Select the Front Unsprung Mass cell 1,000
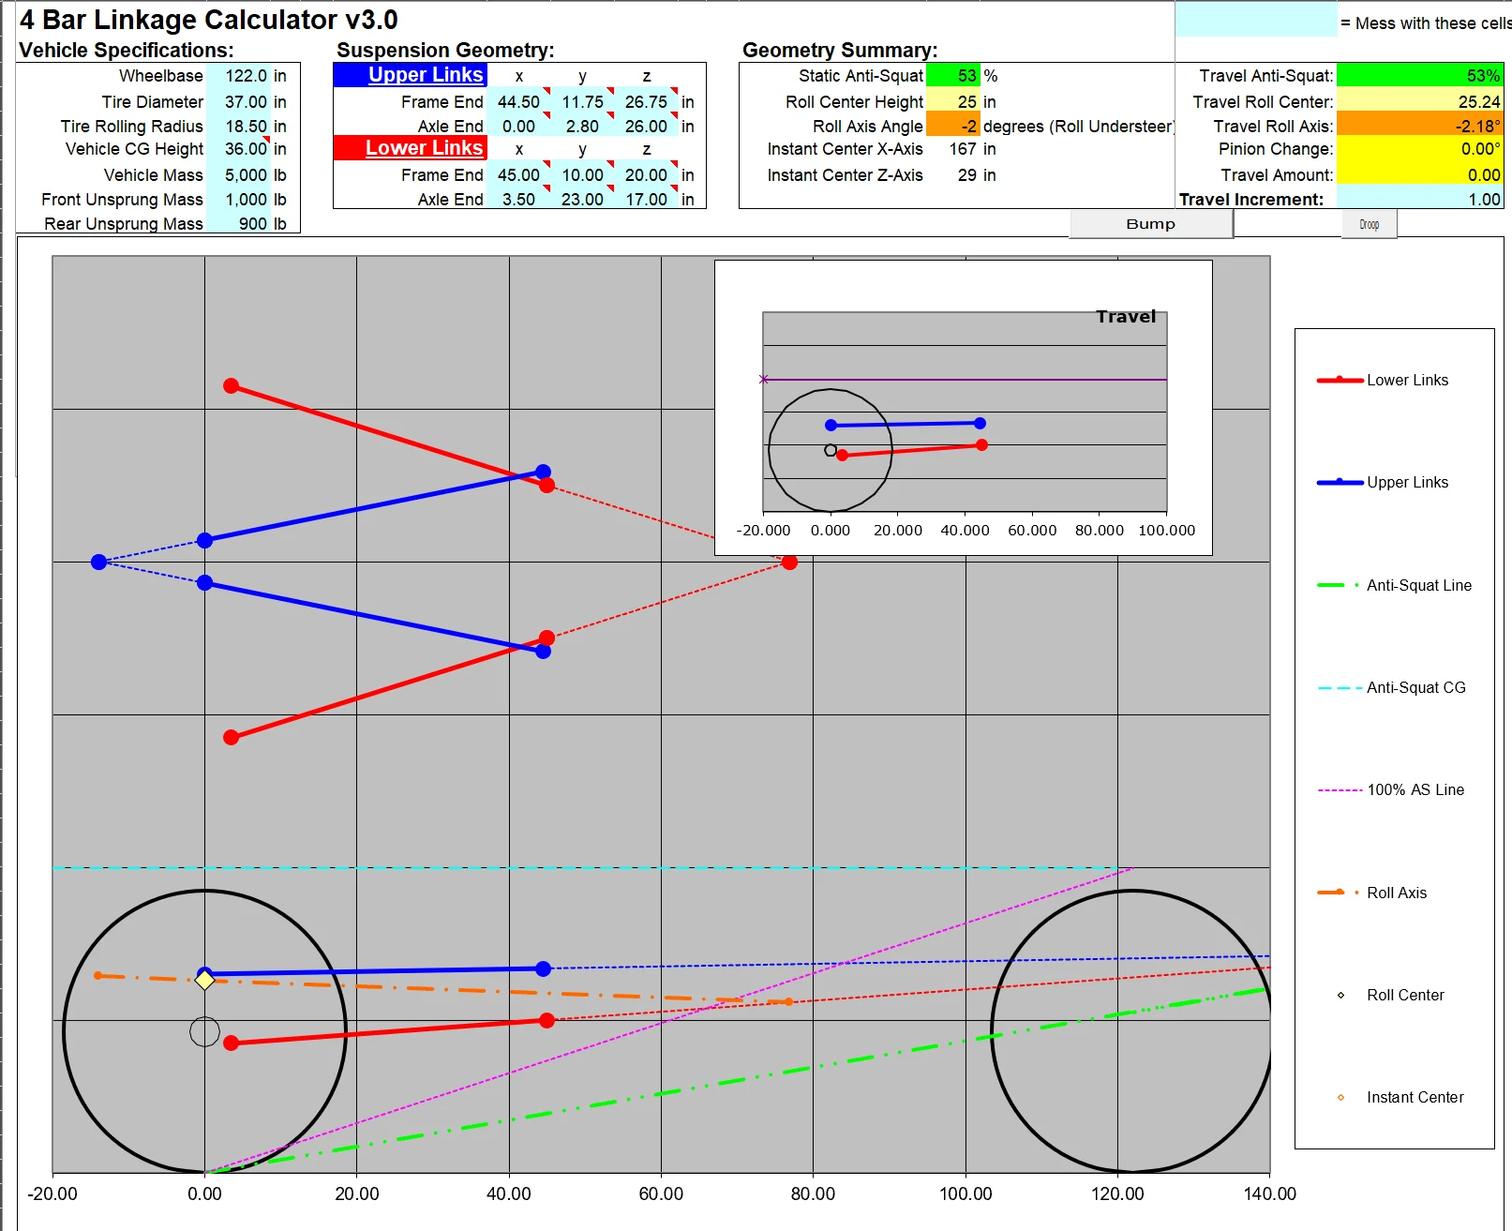 (239, 199)
